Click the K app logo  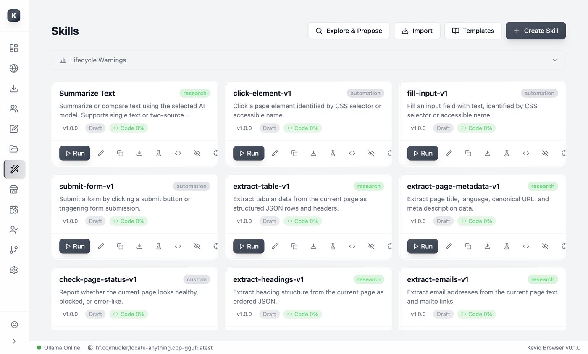[14, 16]
